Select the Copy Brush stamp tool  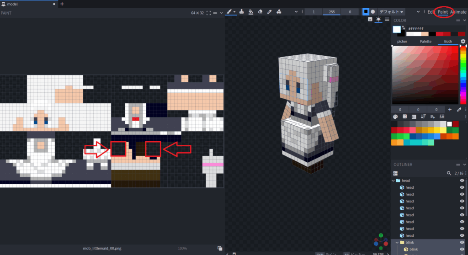coord(241,12)
